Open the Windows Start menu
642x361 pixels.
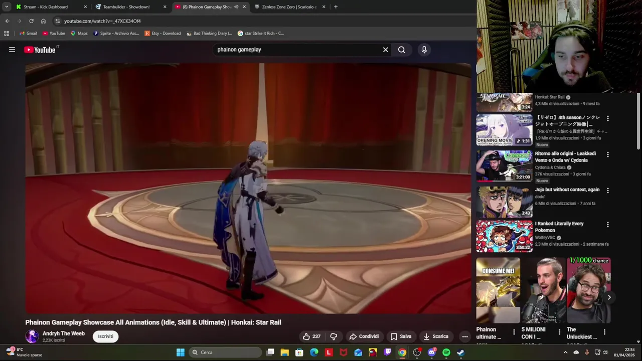pyautogui.click(x=181, y=352)
